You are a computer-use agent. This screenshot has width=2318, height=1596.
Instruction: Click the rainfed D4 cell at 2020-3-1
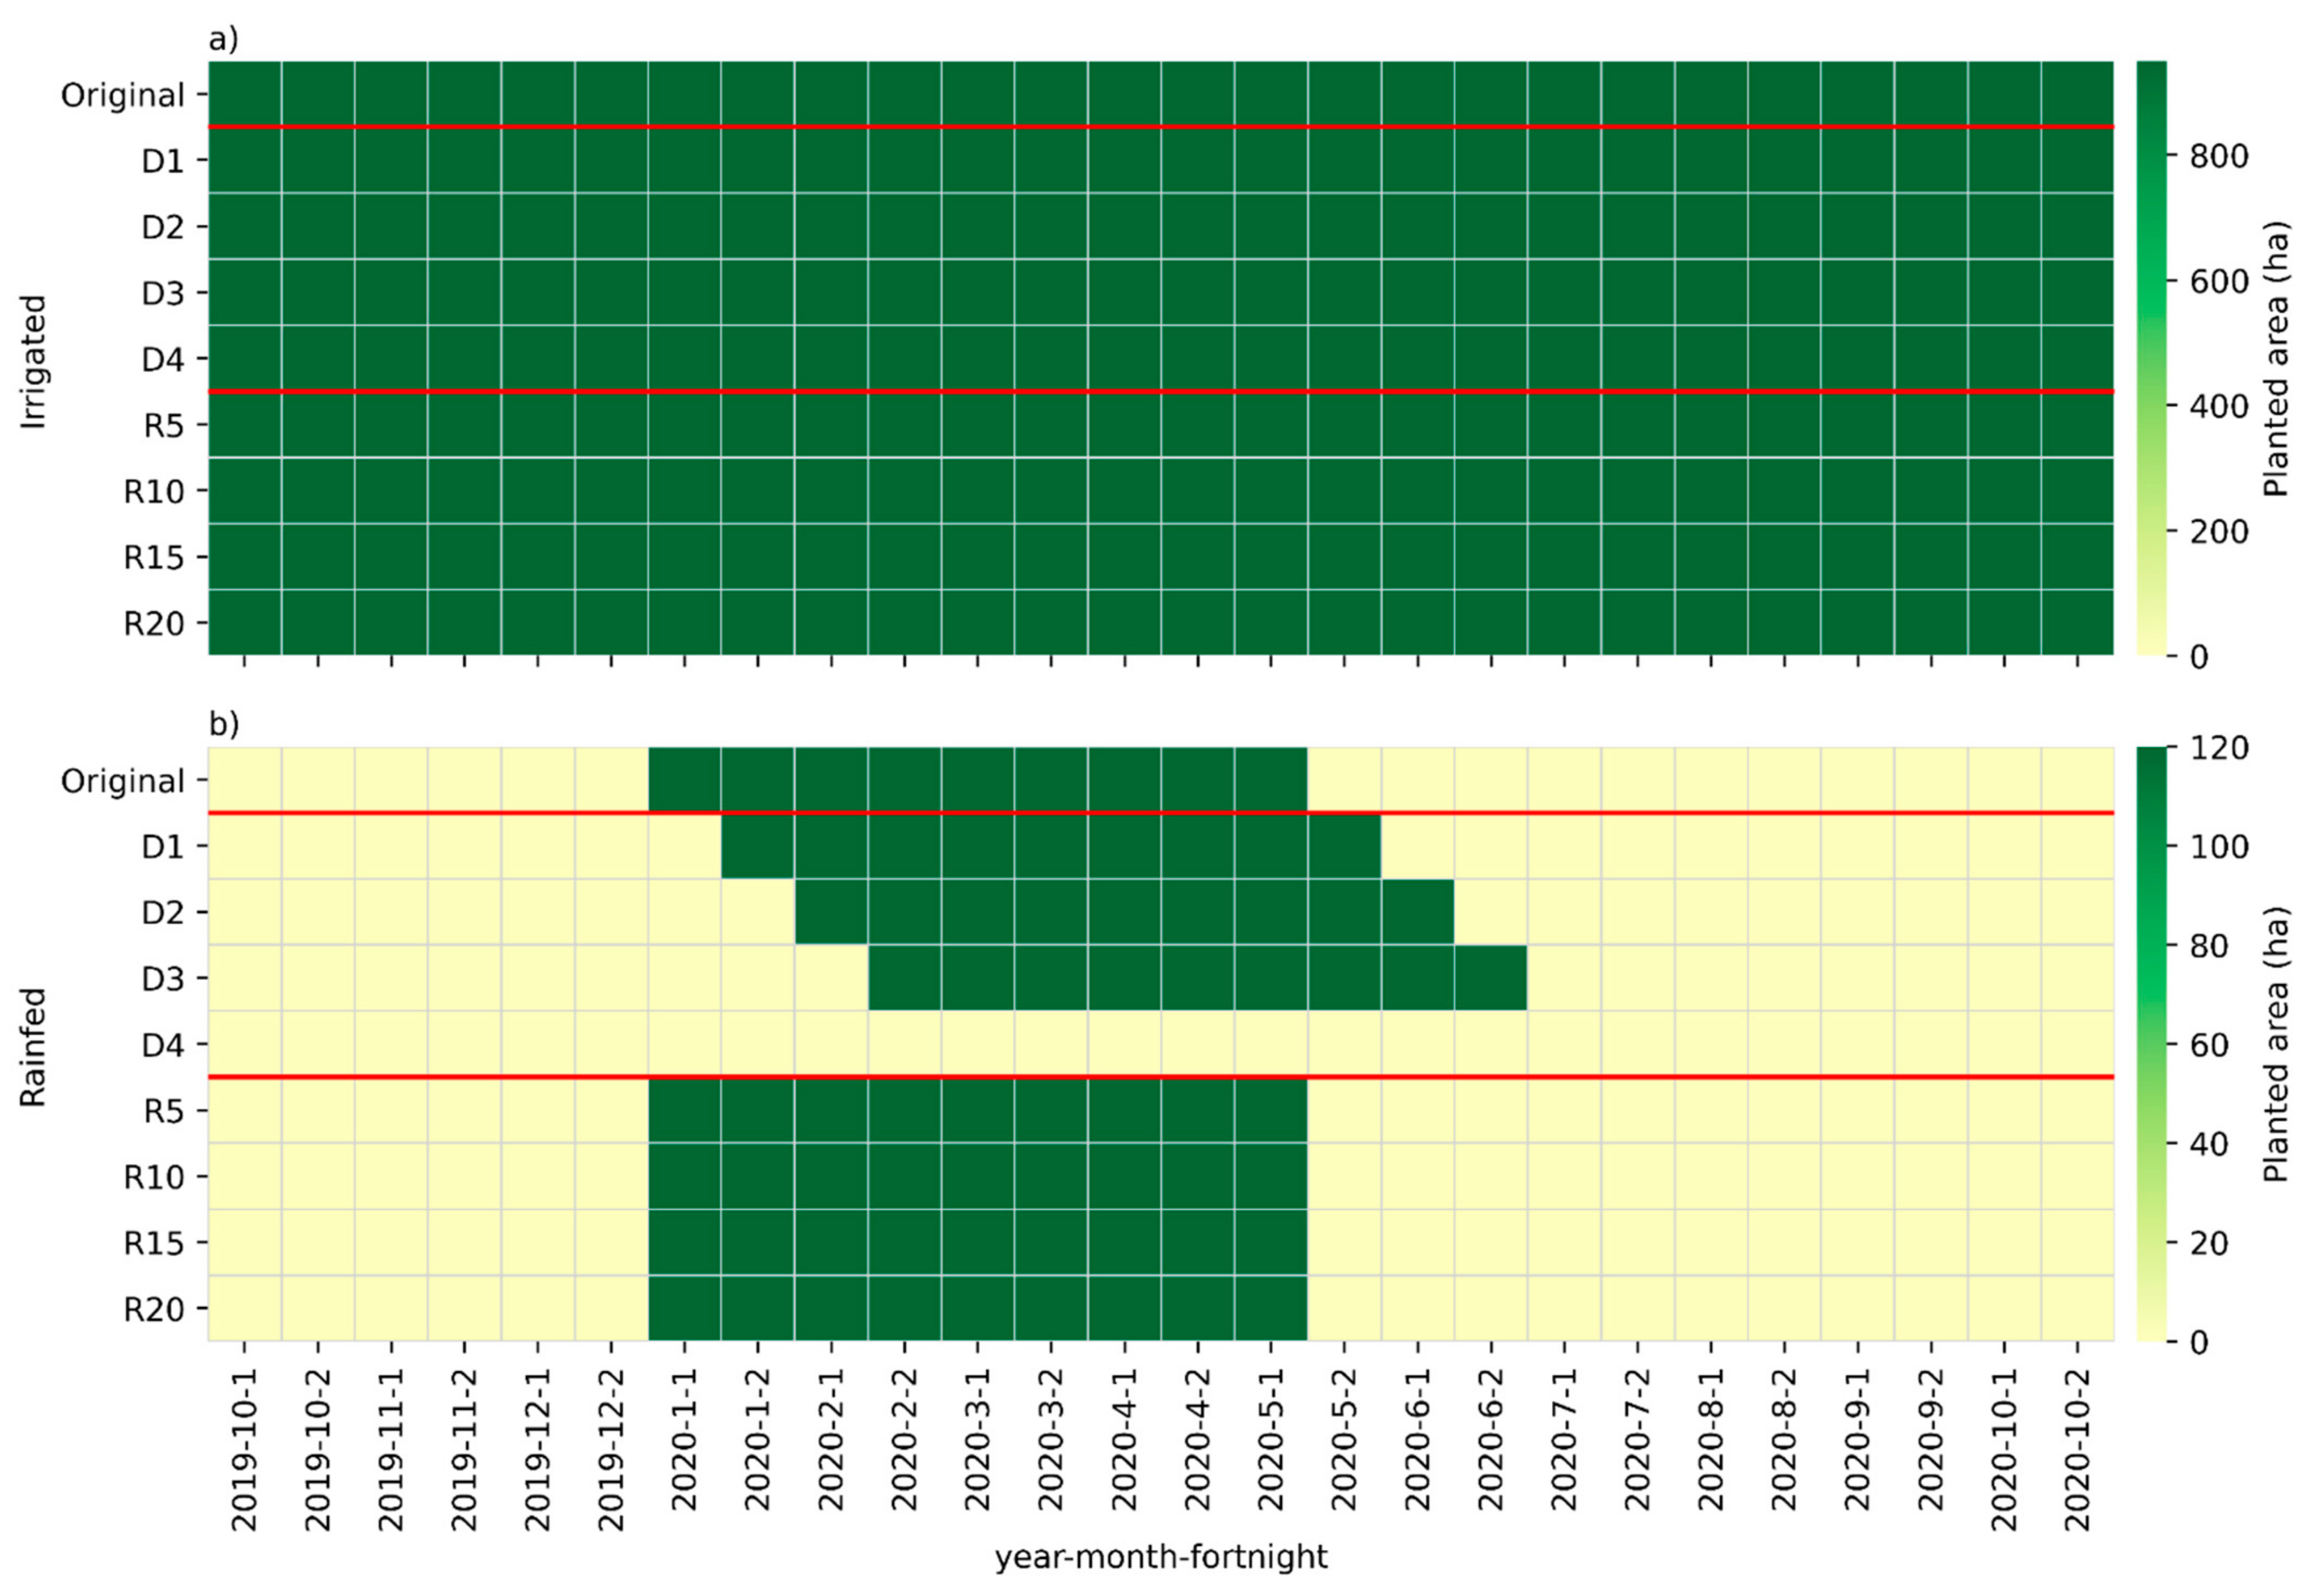978,1043
